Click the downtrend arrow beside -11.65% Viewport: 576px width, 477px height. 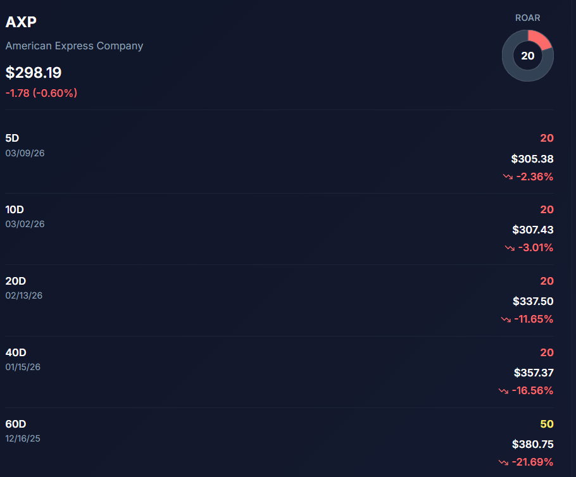pos(506,319)
